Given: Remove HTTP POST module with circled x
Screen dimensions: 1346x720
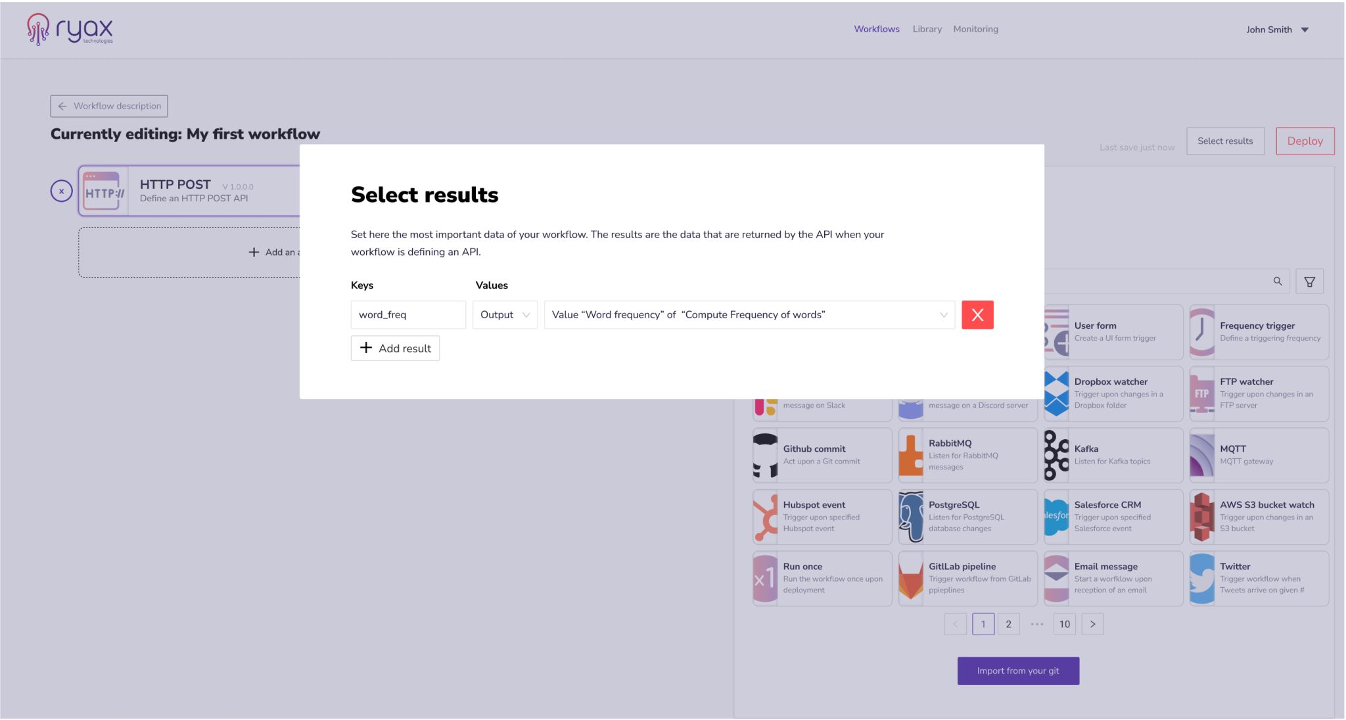Looking at the screenshot, I should point(61,191).
